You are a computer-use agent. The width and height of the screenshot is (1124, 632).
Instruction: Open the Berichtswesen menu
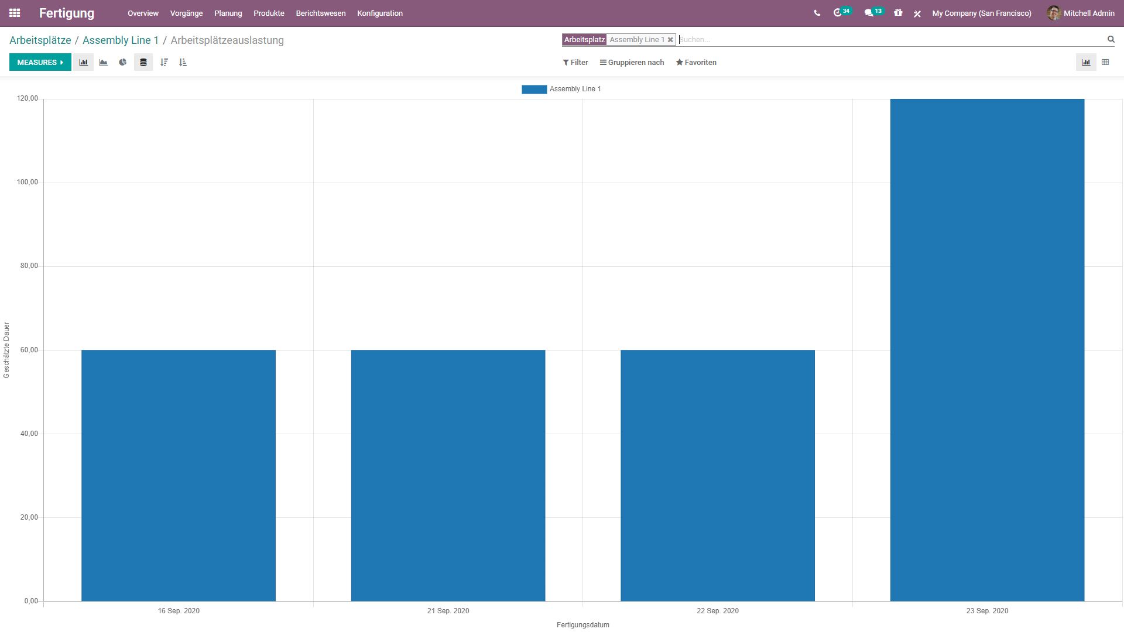pos(320,13)
